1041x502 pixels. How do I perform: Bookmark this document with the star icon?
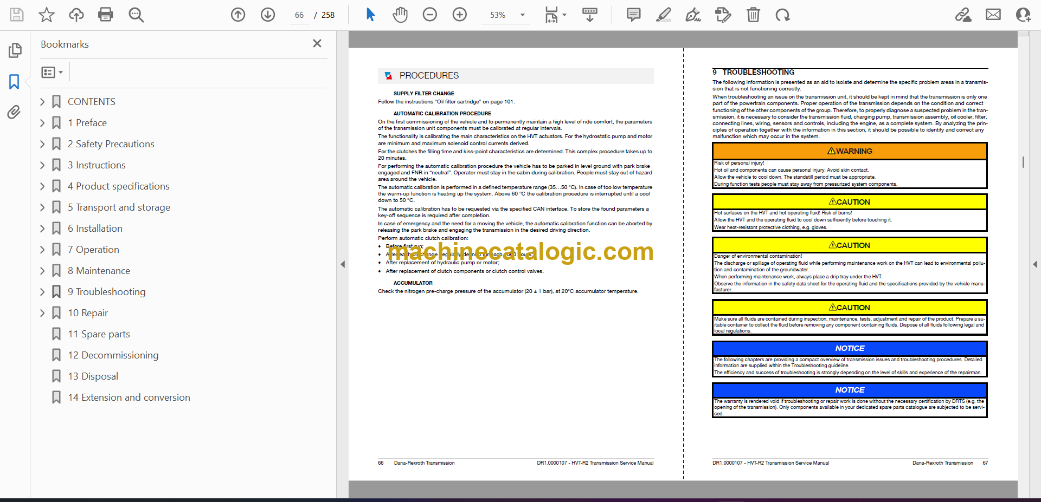[x=47, y=15]
